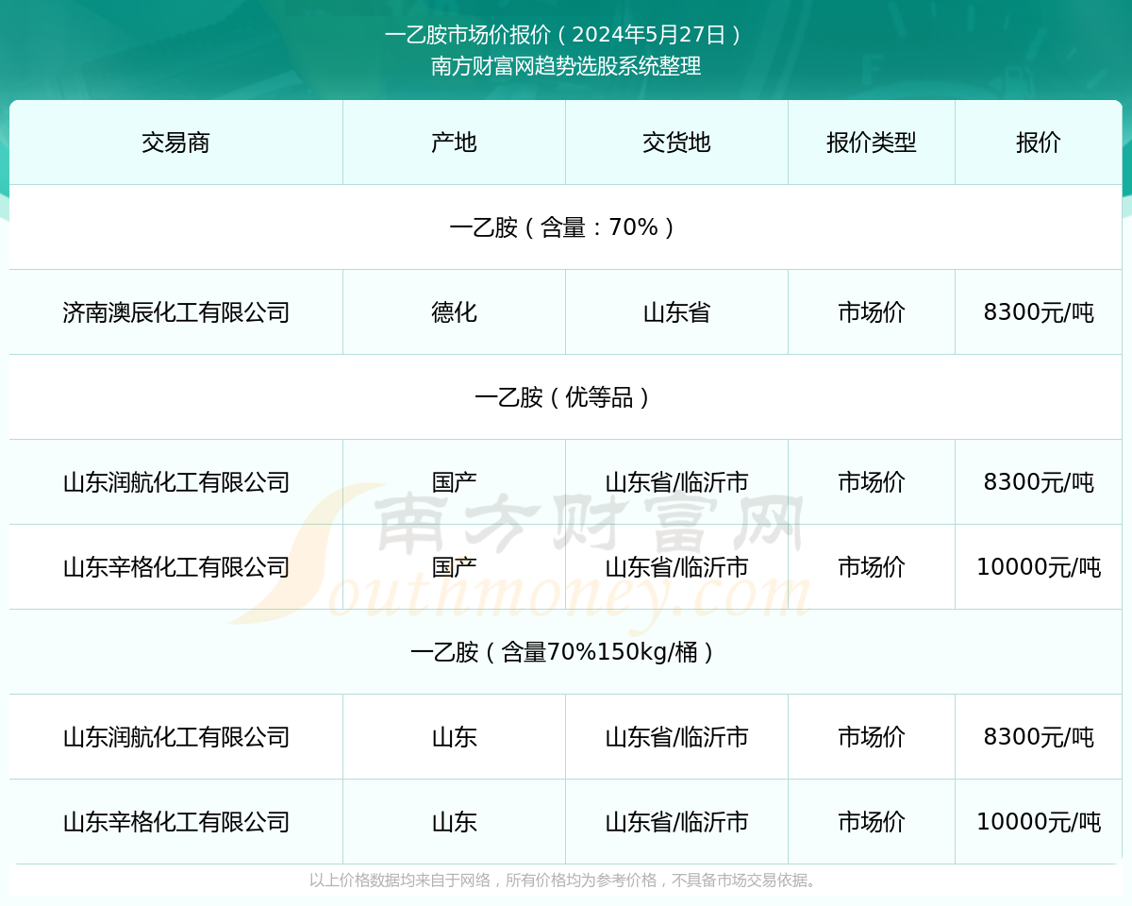1132x906 pixels.
Task: Select the 报价 column header
Action: [x=1039, y=143]
